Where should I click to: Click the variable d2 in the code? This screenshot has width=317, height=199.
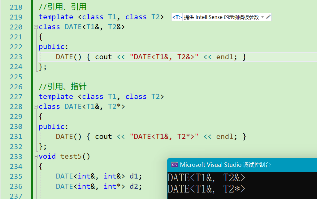coord(134,186)
